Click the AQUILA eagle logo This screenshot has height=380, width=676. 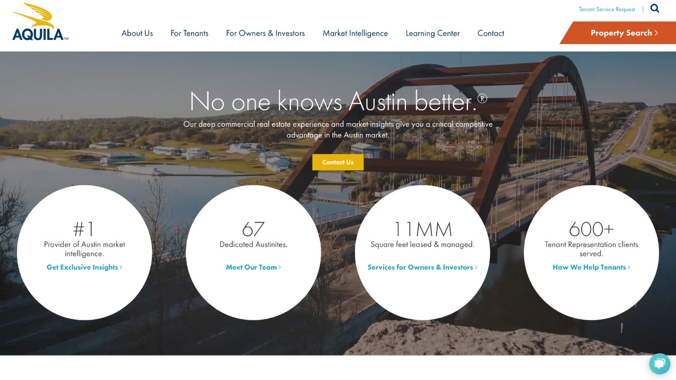coord(40,22)
